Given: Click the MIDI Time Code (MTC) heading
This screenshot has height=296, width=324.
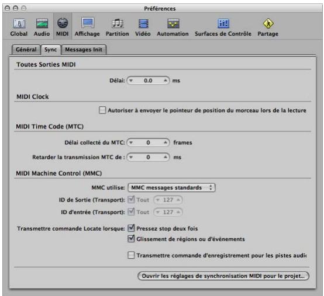Looking at the screenshot, I should click(x=50, y=127).
